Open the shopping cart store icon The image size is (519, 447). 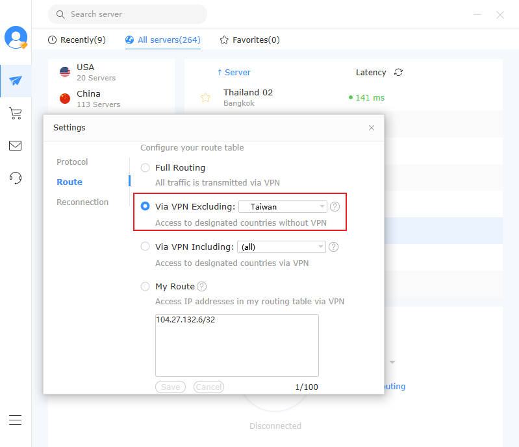click(16, 114)
